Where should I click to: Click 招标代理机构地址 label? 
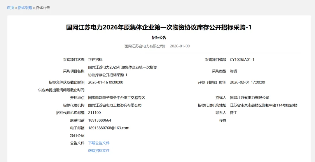pyautogui.click(x=212, y=105)
